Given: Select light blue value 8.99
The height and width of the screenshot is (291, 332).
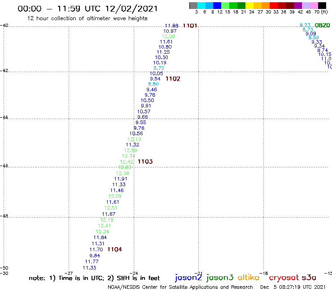Looking at the screenshot, I should click(x=314, y=38).
